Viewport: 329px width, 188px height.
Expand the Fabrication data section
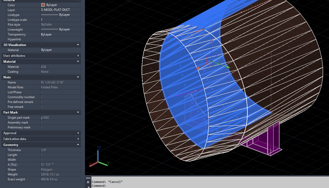click(x=79, y=139)
